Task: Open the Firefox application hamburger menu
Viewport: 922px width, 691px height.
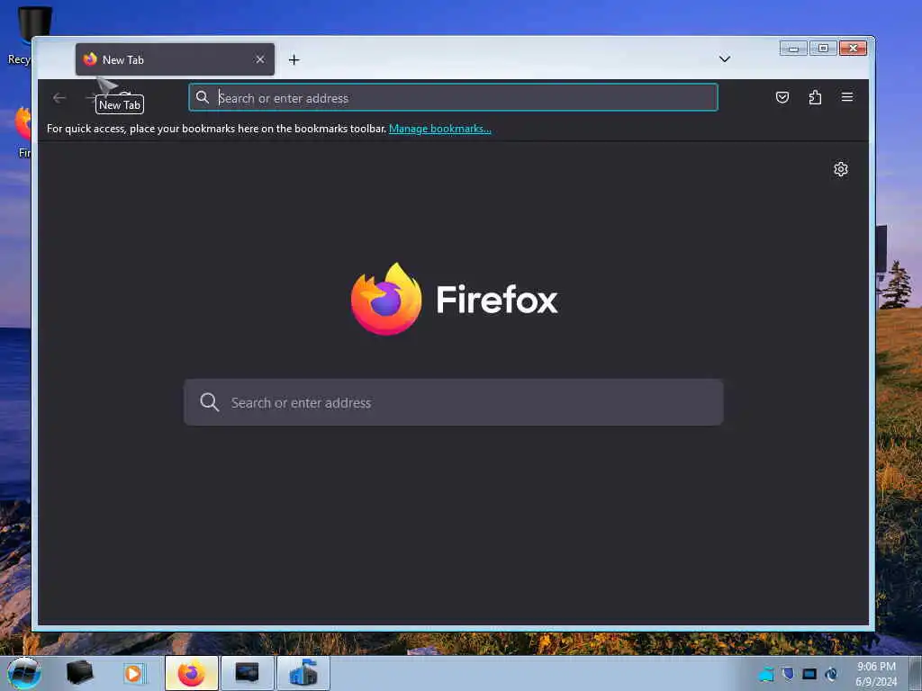Action: [846, 97]
